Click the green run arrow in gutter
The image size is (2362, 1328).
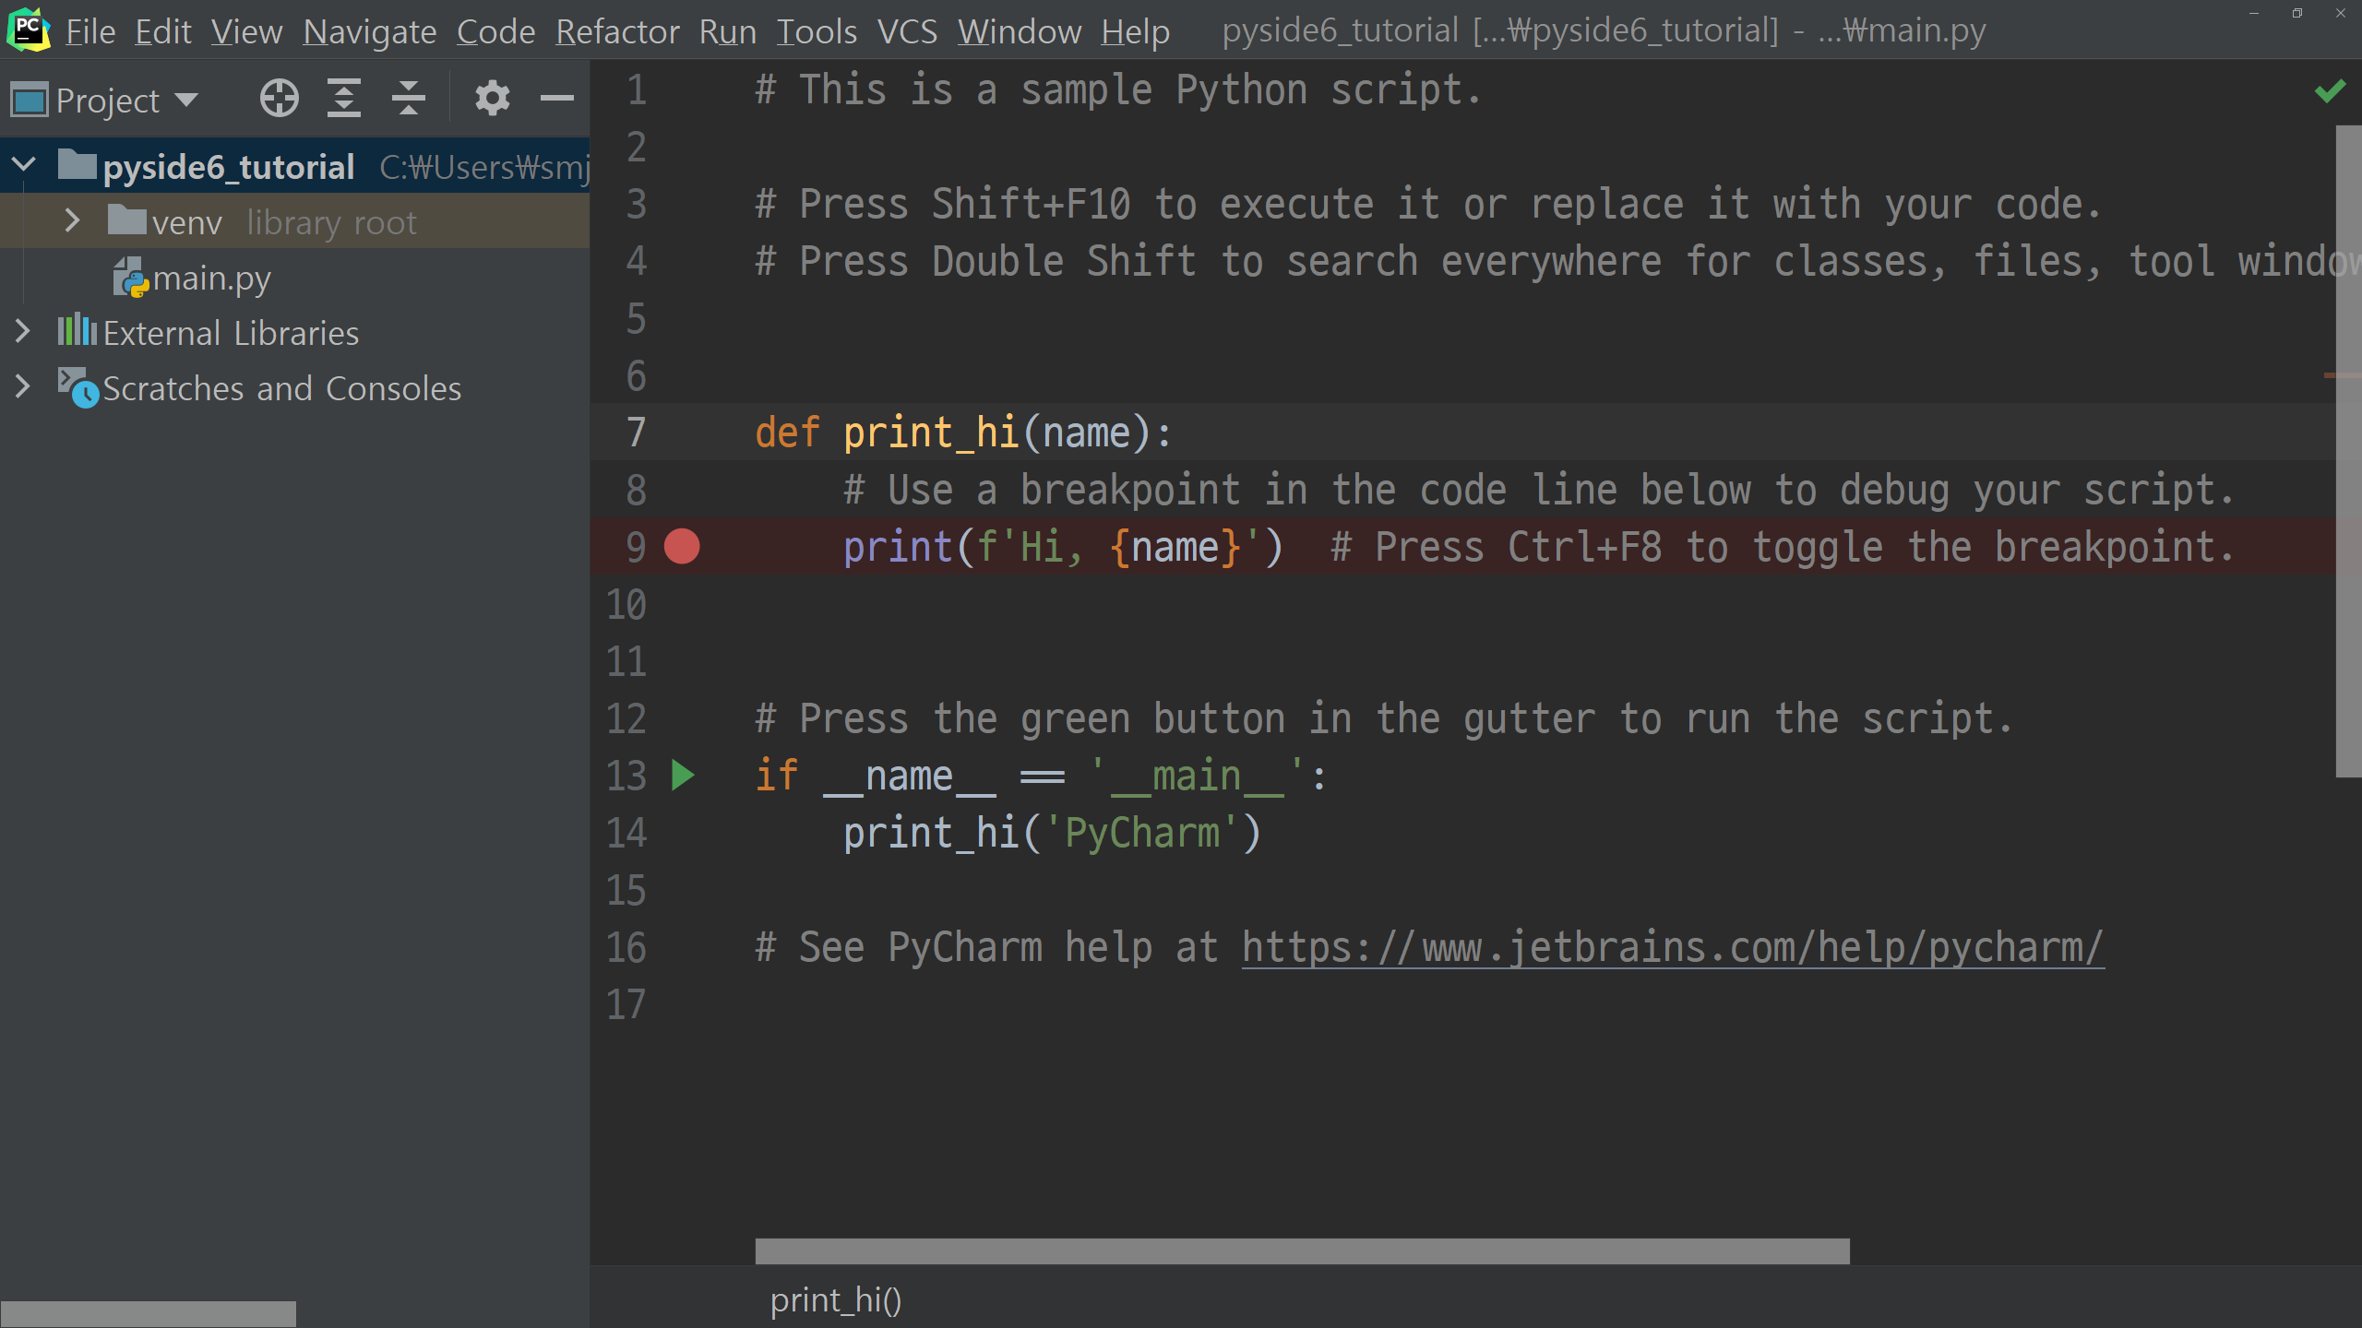(683, 776)
